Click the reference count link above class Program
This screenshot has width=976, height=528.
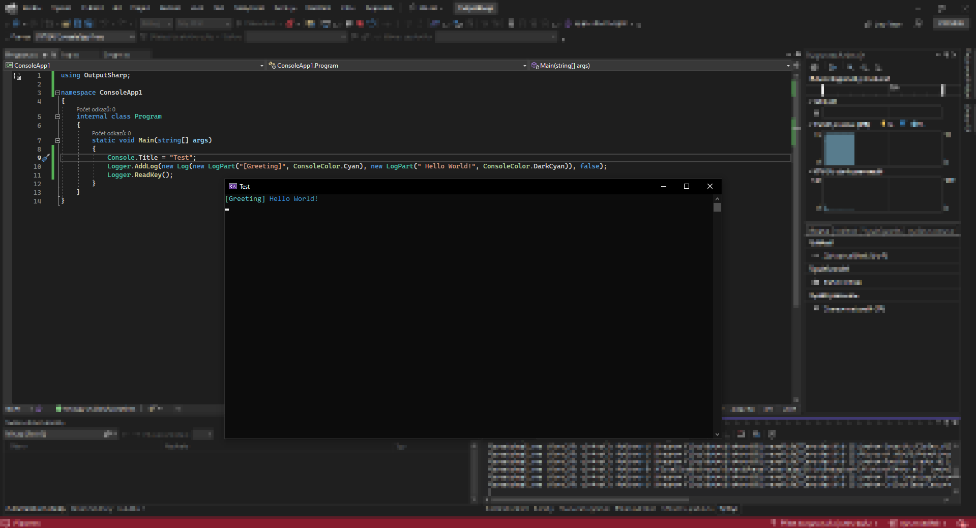[96, 109]
